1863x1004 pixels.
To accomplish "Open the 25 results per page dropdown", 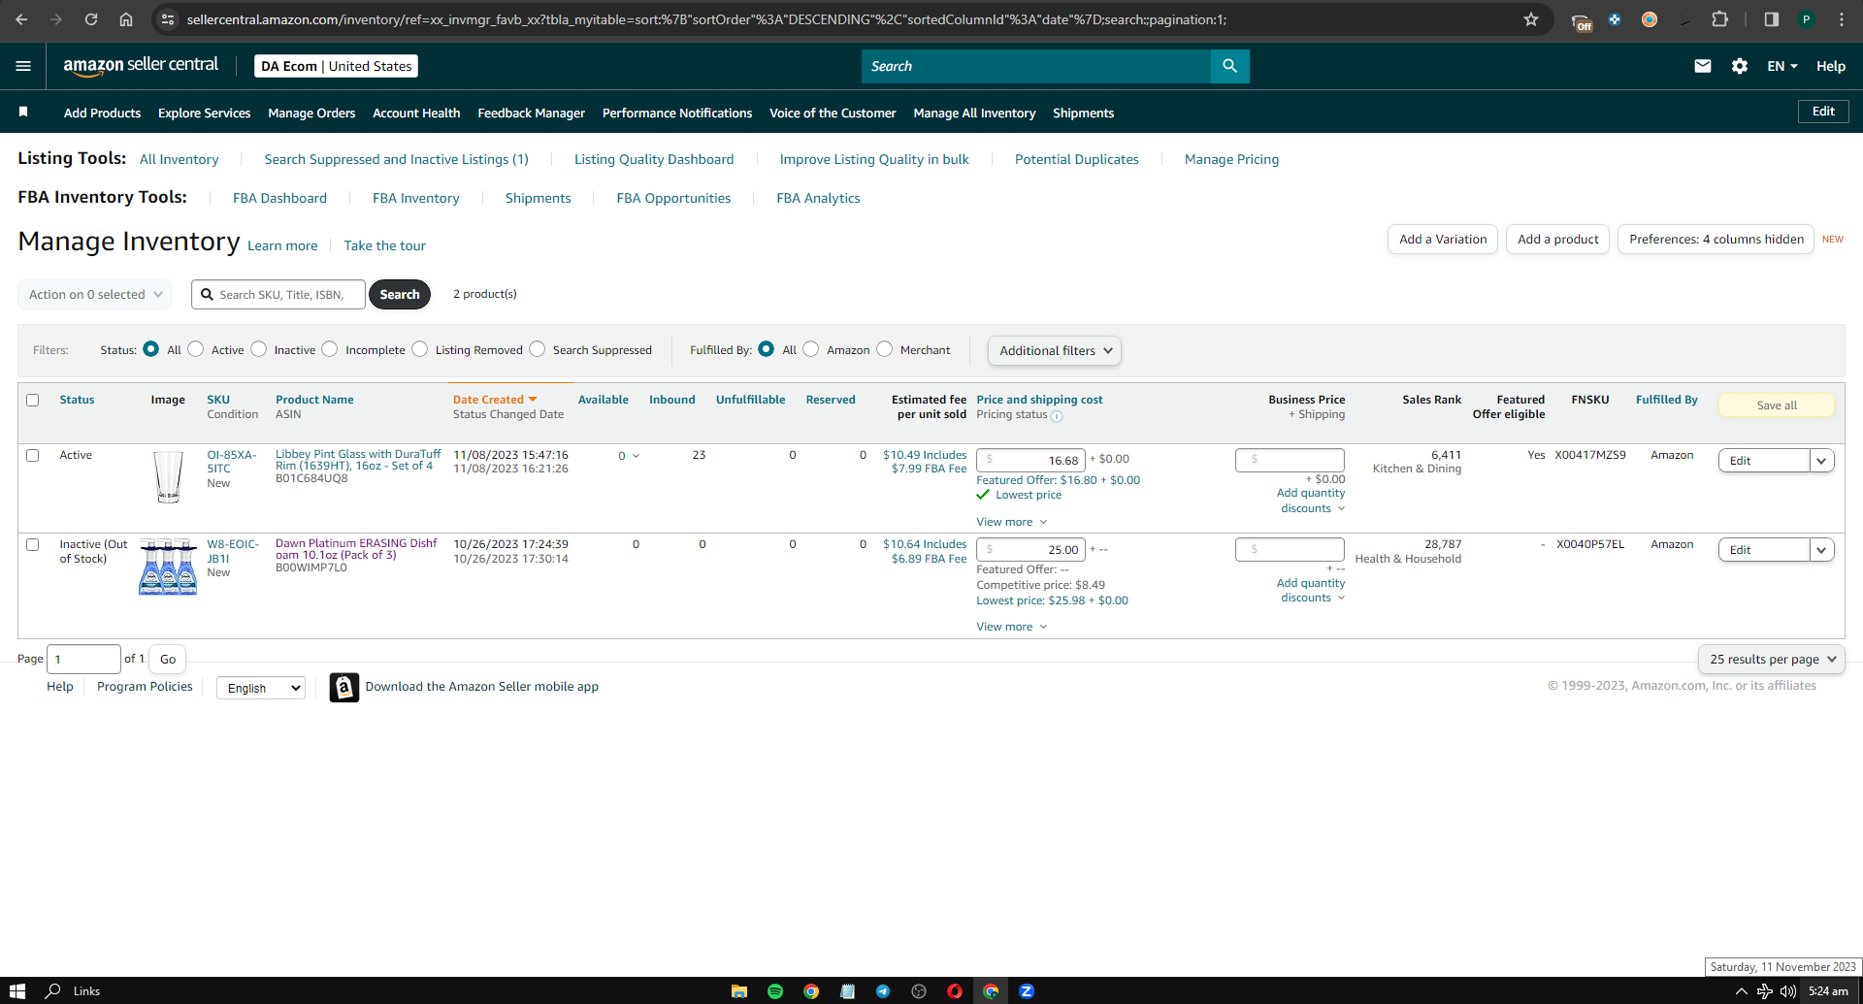I will [1772, 659].
